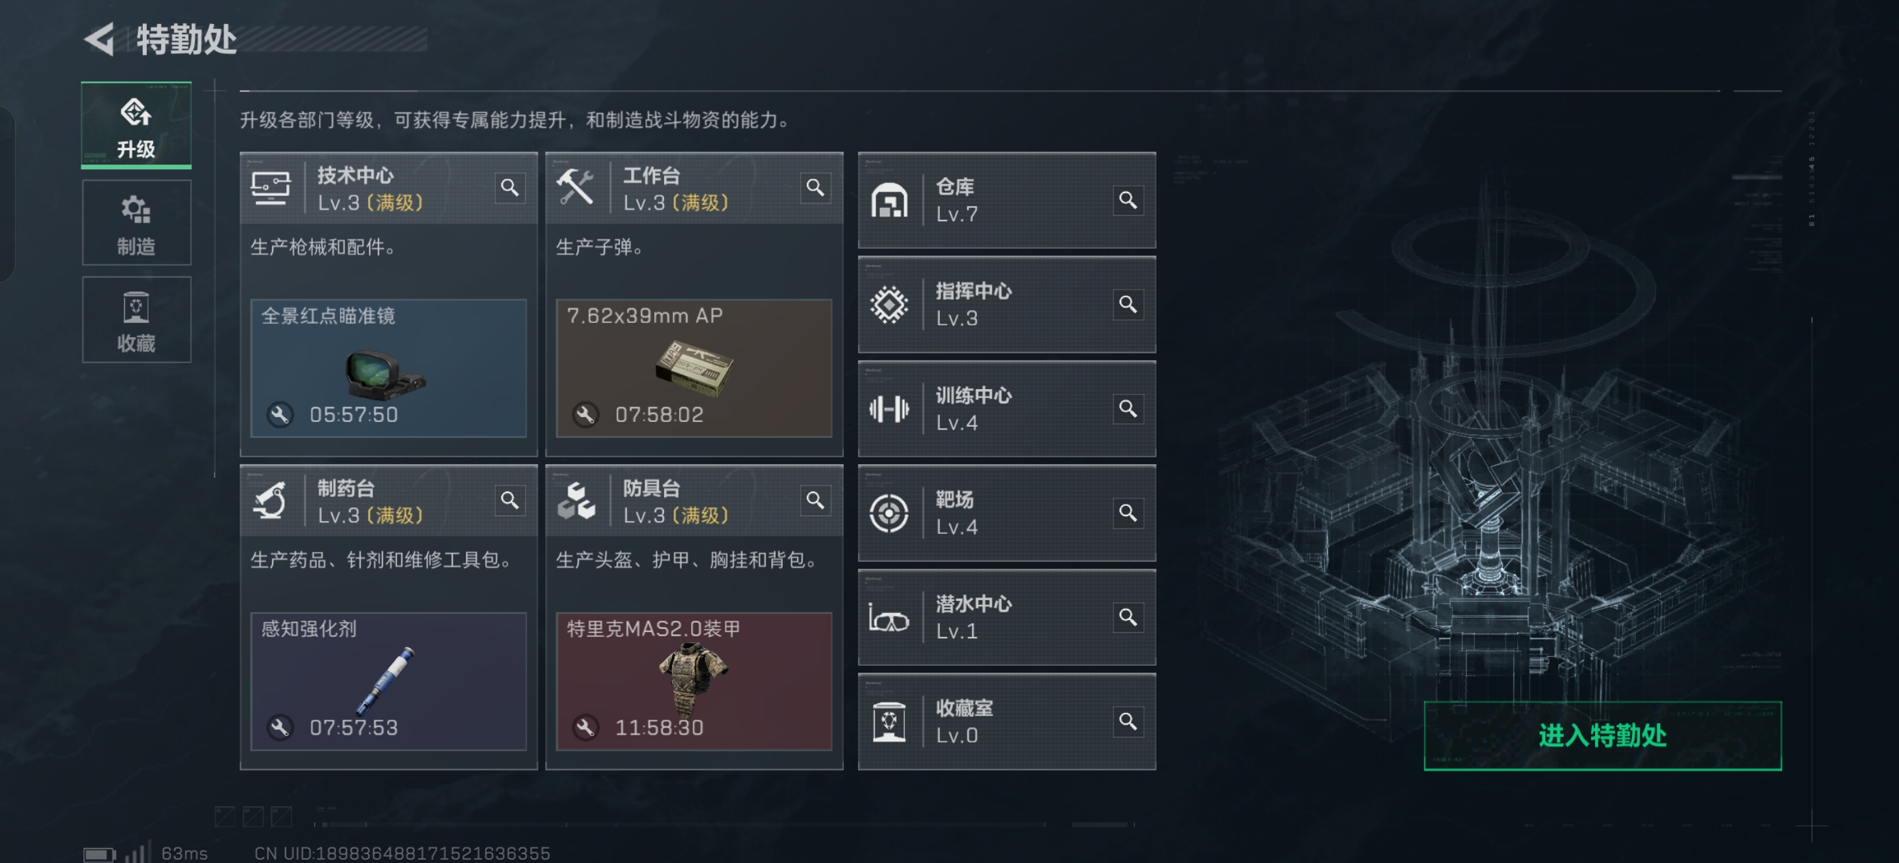The height and width of the screenshot is (863, 1899).
Task: Open 靶场 info via magnifier icon
Action: click(1127, 513)
